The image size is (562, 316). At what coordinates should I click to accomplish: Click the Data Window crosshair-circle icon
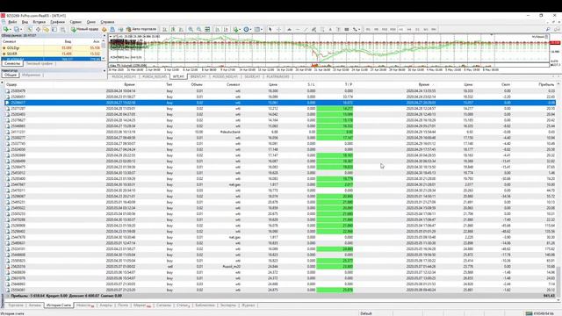38,29
